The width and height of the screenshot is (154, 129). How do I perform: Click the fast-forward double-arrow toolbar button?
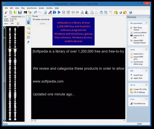pos(78,12)
